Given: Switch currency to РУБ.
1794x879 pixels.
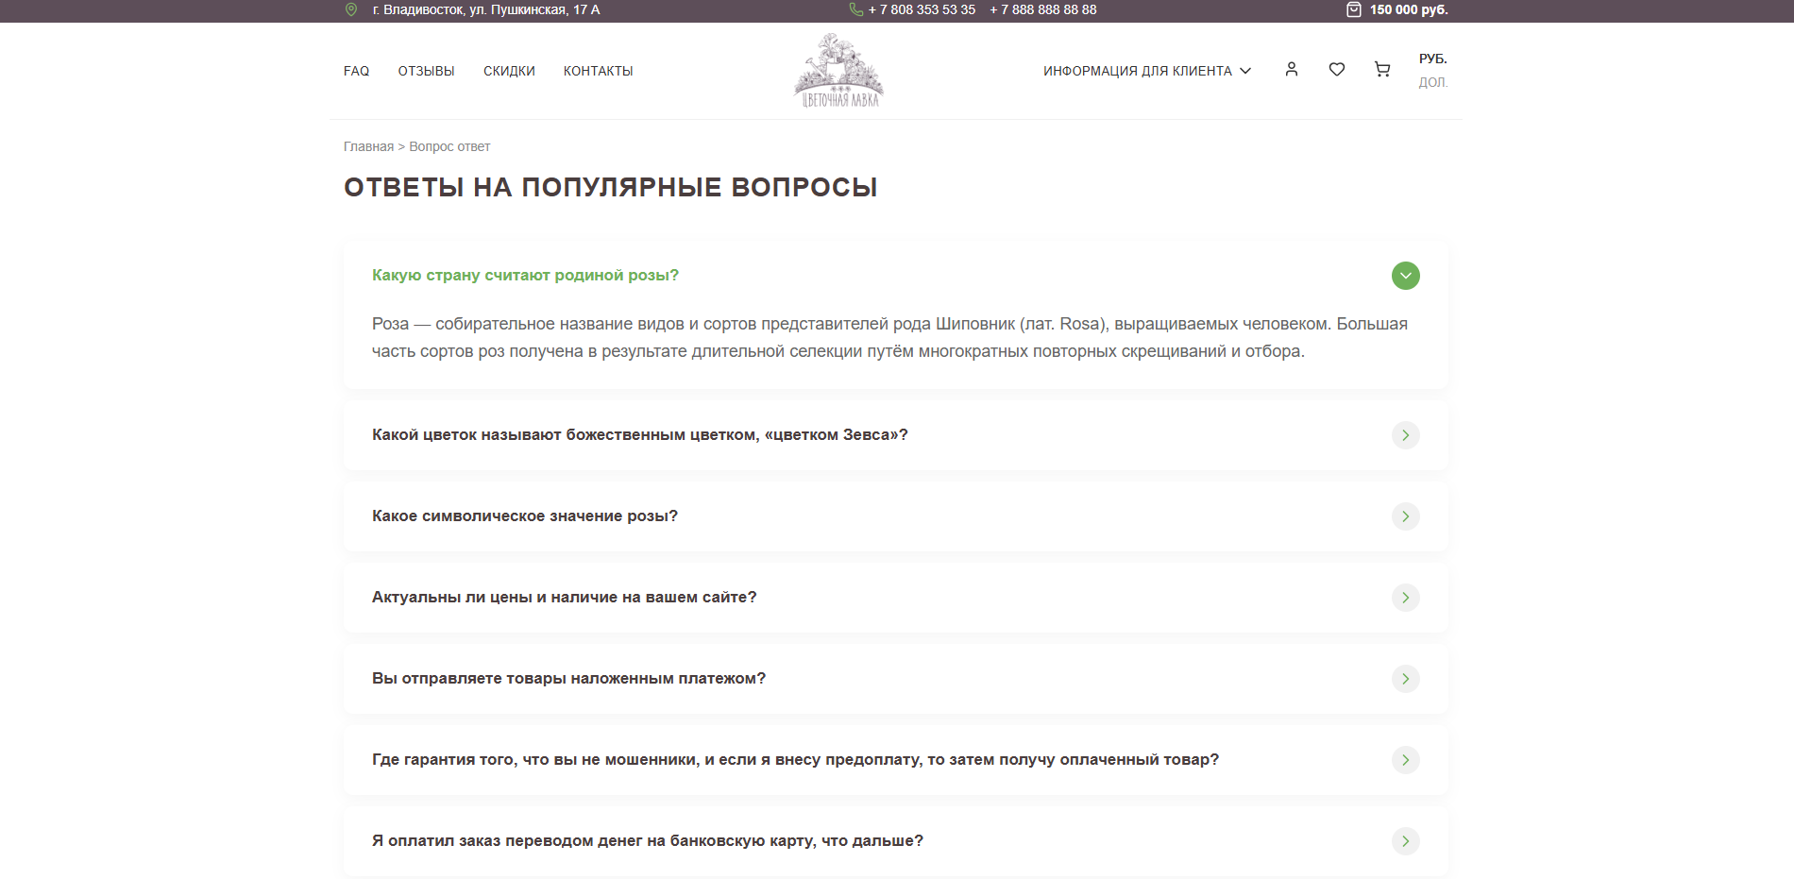Looking at the screenshot, I should [x=1432, y=59].
